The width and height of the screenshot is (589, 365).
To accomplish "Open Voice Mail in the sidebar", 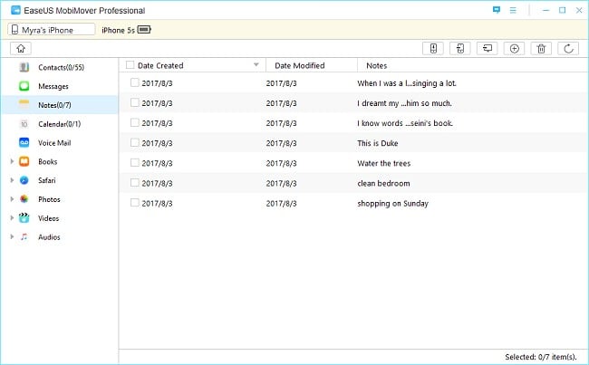I will pos(53,143).
